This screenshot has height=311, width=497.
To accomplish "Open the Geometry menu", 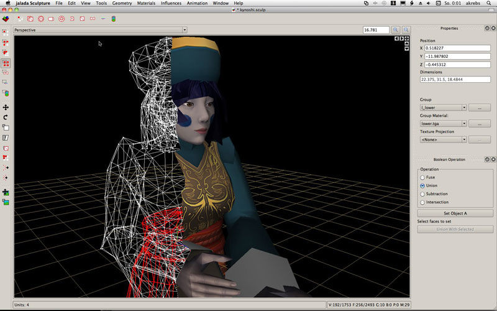I will [122, 3].
